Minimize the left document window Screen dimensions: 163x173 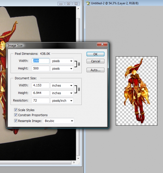point(61,4)
